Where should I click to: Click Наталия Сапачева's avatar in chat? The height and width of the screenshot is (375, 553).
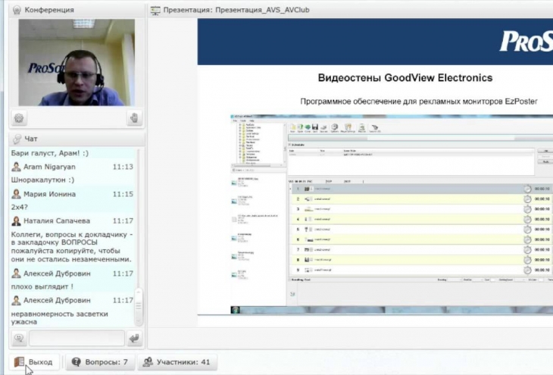coord(16,221)
